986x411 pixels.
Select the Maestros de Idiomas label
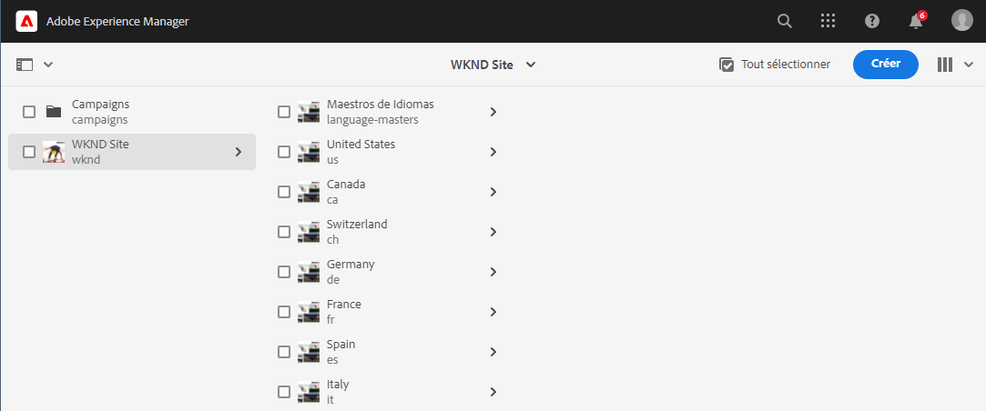(381, 105)
